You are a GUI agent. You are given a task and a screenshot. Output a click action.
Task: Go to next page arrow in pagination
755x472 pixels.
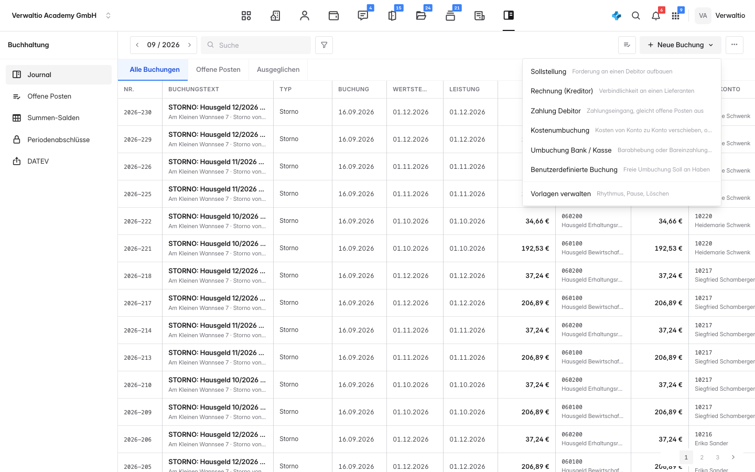tap(733, 457)
